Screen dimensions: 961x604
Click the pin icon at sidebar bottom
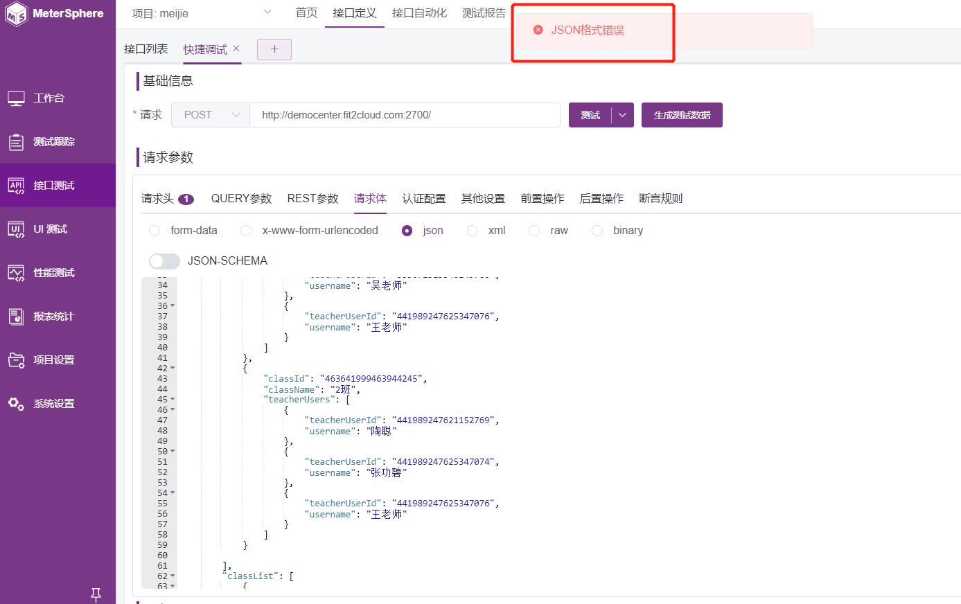[x=96, y=594]
